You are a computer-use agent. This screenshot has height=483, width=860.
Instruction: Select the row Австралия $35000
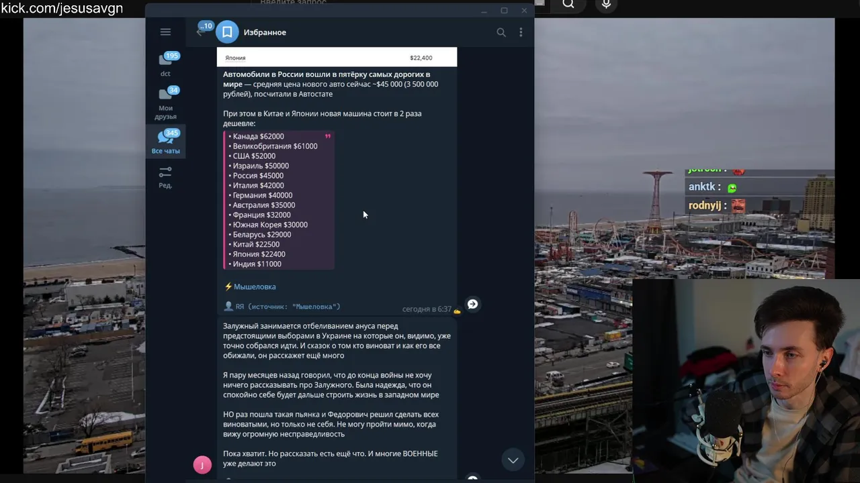262,205
